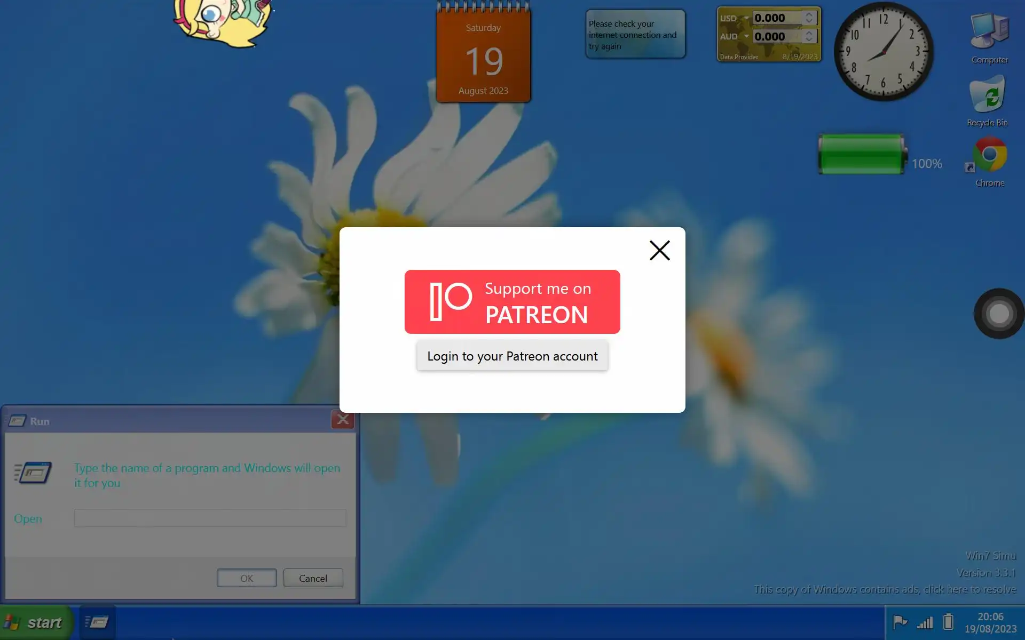The height and width of the screenshot is (640, 1025).
Task: Decrease the AUD value with down stepper
Action: [809, 39]
